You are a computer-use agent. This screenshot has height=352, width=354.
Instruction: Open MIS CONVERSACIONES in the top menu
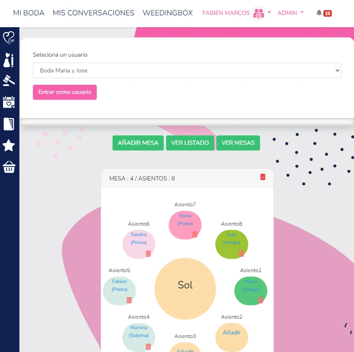click(x=93, y=13)
